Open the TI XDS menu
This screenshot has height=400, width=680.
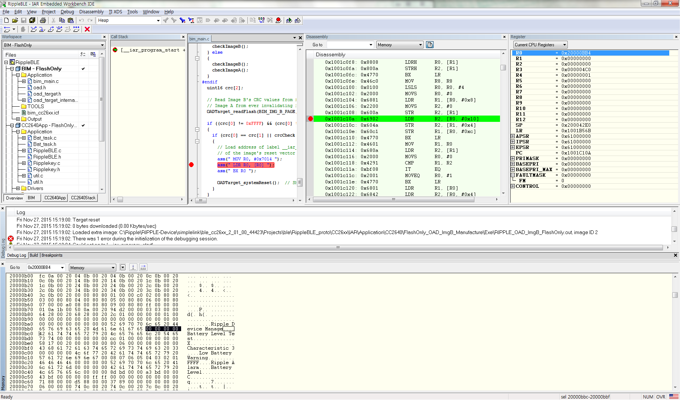[116, 12]
